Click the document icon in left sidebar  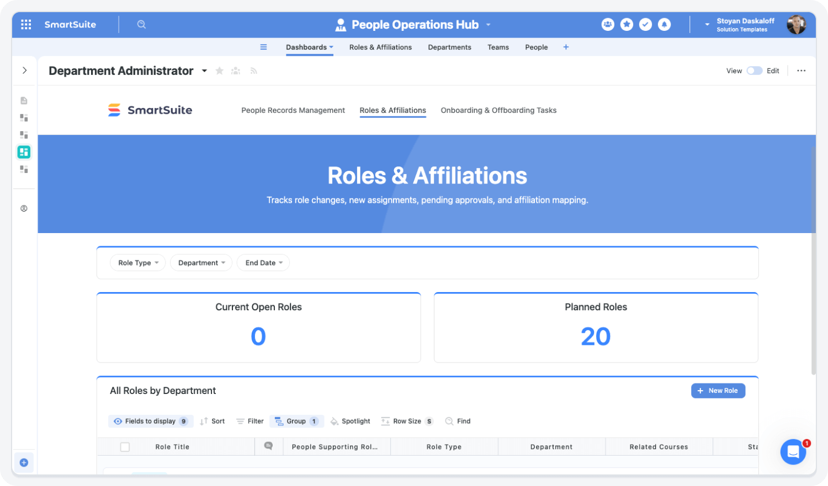[24, 100]
